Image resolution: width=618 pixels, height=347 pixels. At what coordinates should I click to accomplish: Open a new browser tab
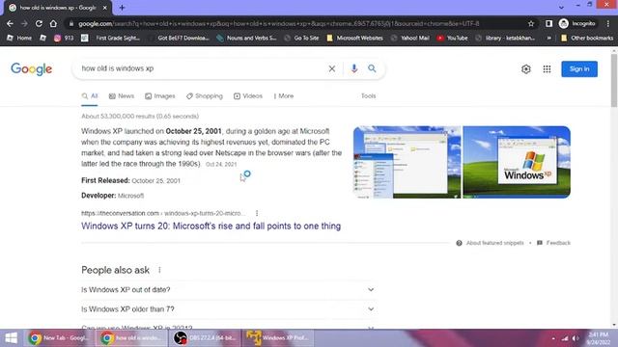click(122, 8)
